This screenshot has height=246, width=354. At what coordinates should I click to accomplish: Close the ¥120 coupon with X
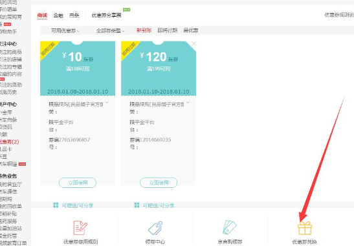pos(194,44)
